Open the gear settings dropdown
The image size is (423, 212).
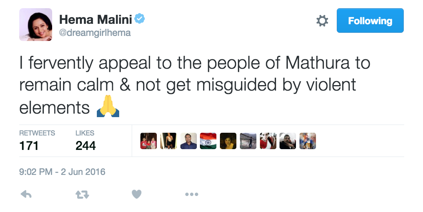coord(322,21)
